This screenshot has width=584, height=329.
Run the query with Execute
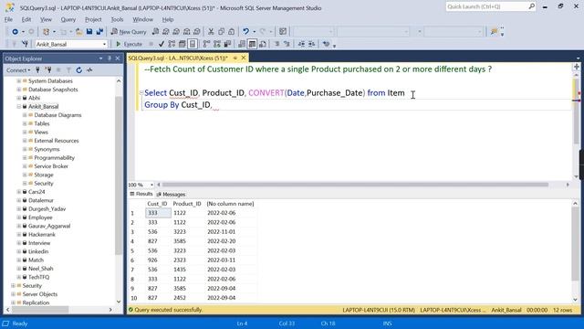point(129,44)
